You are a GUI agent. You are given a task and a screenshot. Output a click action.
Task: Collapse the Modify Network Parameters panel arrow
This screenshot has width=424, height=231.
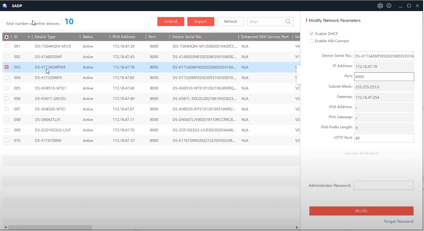pos(298,75)
